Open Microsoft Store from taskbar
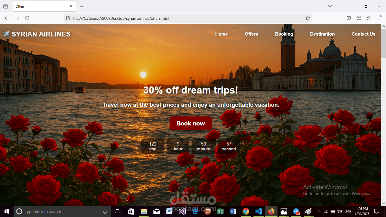 pyautogui.click(x=131, y=211)
